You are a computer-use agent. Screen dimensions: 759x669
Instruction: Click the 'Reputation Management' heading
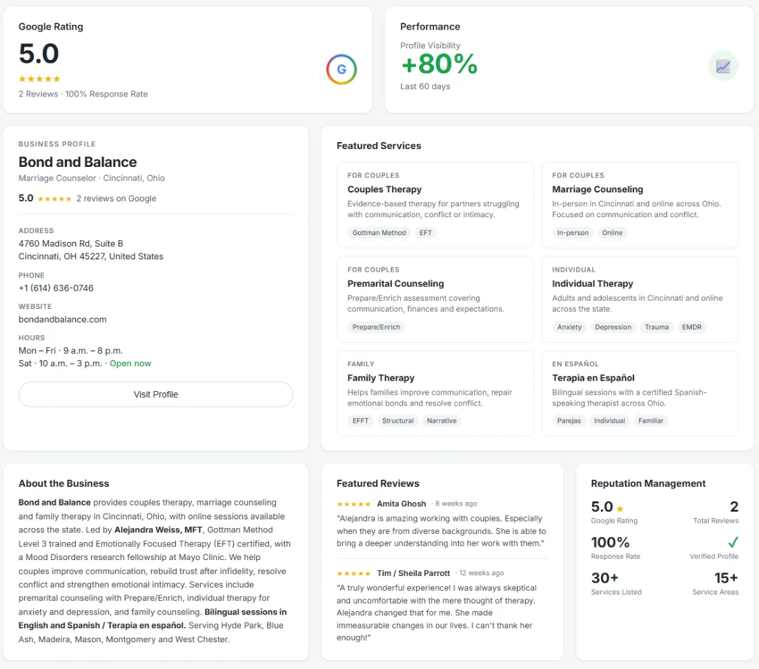(x=648, y=483)
